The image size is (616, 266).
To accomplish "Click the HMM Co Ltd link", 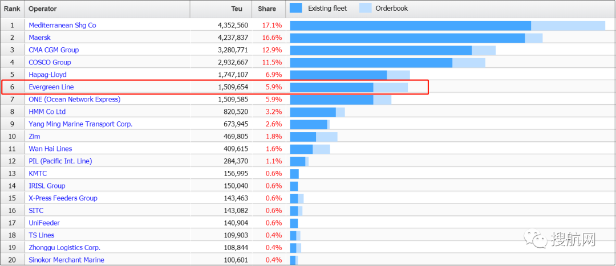I will click(x=47, y=112).
